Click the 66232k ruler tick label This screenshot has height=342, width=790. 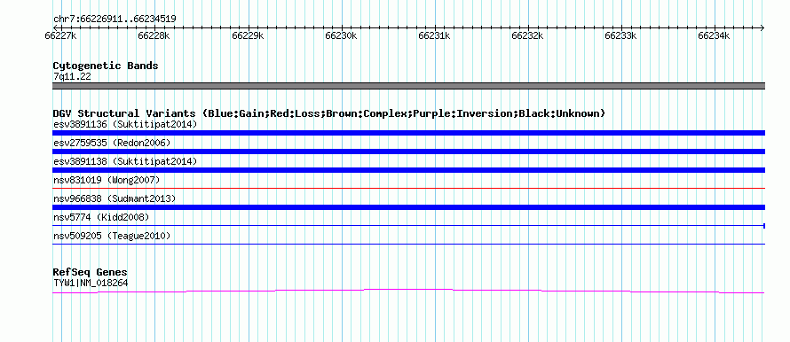coord(527,35)
